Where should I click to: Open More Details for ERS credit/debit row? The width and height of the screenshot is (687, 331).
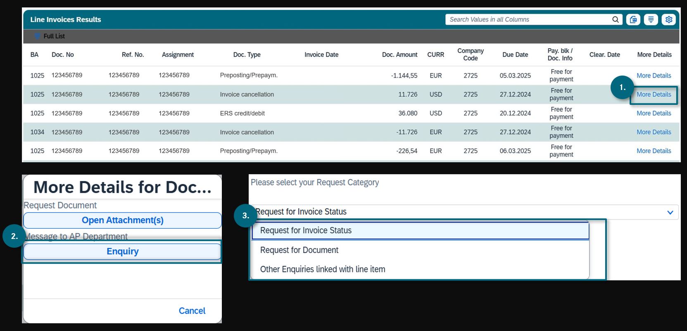[x=654, y=113]
